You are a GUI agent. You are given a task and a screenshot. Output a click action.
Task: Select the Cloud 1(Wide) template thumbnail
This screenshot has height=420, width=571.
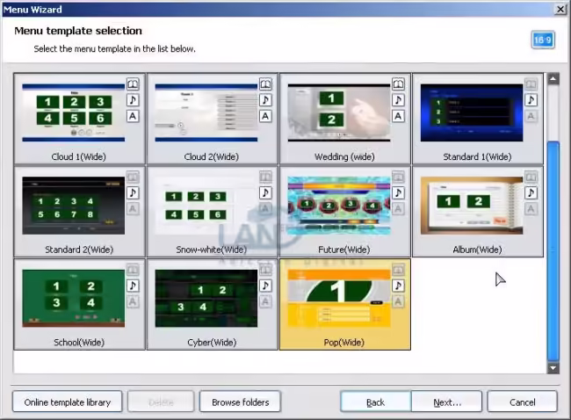coord(73,112)
